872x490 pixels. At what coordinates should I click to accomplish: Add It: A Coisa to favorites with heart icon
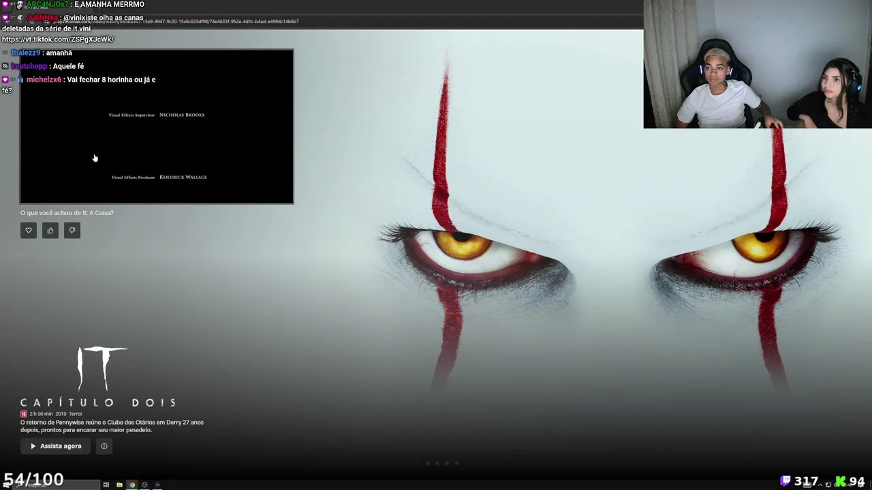pyautogui.click(x=29, y=231)
